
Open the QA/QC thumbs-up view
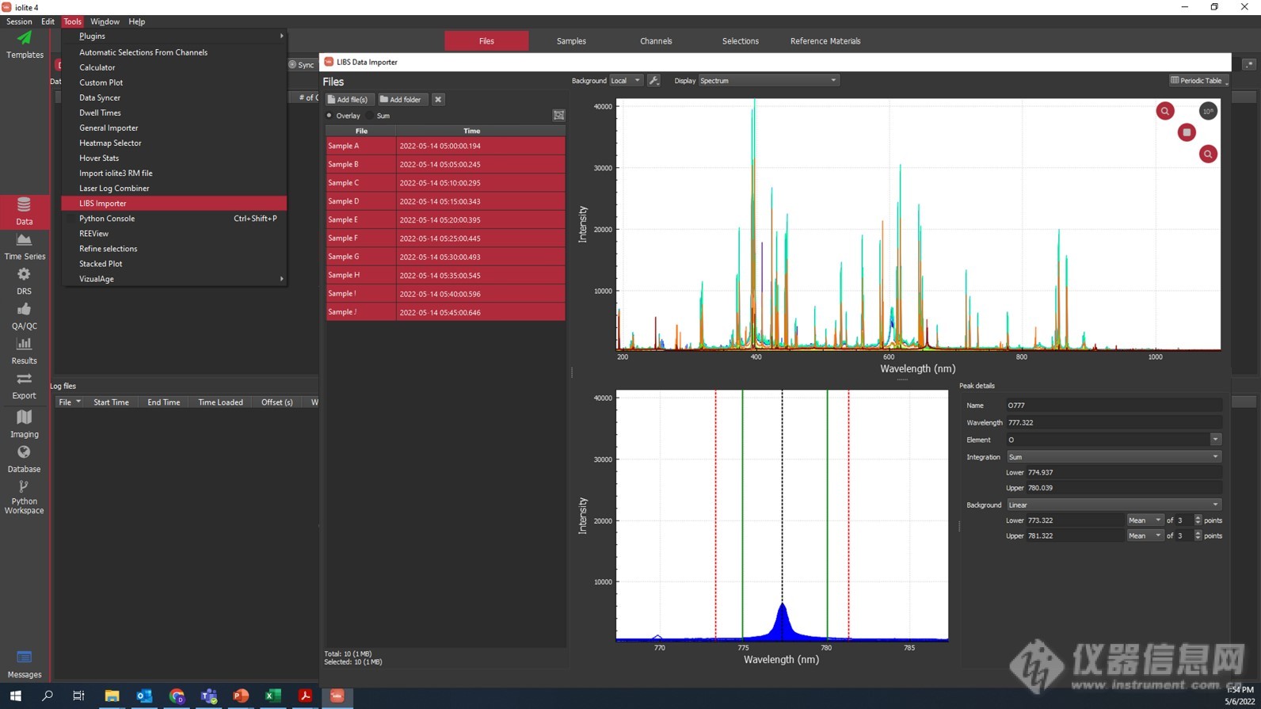tap(25, 316)
